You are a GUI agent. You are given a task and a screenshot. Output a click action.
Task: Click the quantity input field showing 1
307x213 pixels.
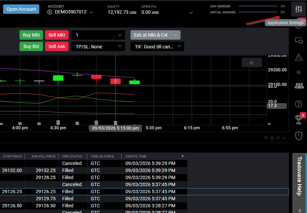pos(93,35)
